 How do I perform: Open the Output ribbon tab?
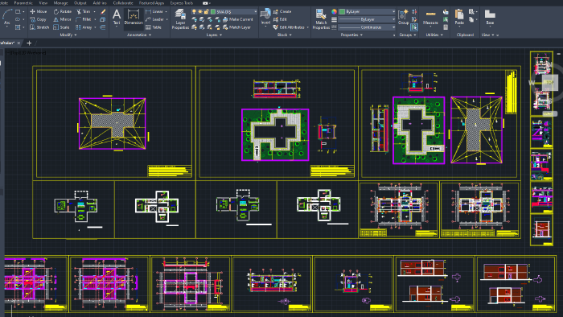pyautogui.click(x=80, y=3)
